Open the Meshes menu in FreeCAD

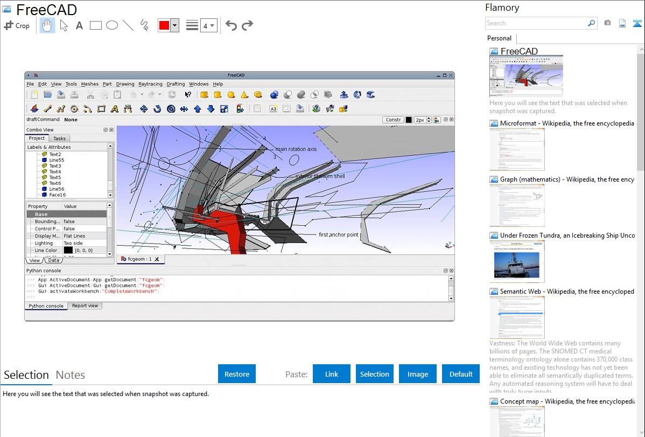90,84
